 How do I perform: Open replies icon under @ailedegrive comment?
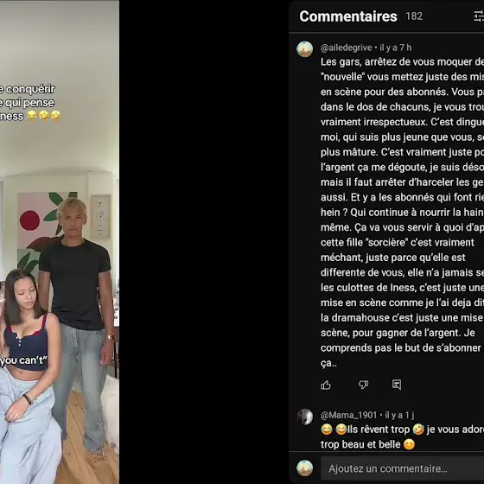[397, 385]
